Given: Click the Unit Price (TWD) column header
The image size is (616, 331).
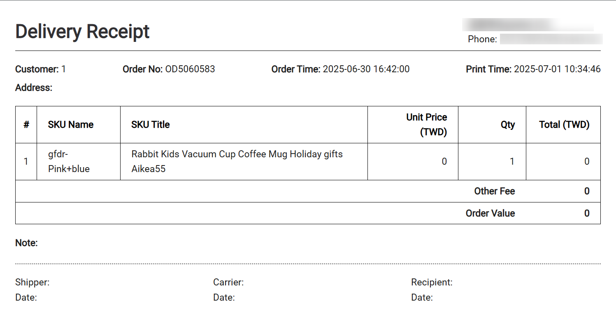Looking at the screenshot, I should tap(427, 124).
